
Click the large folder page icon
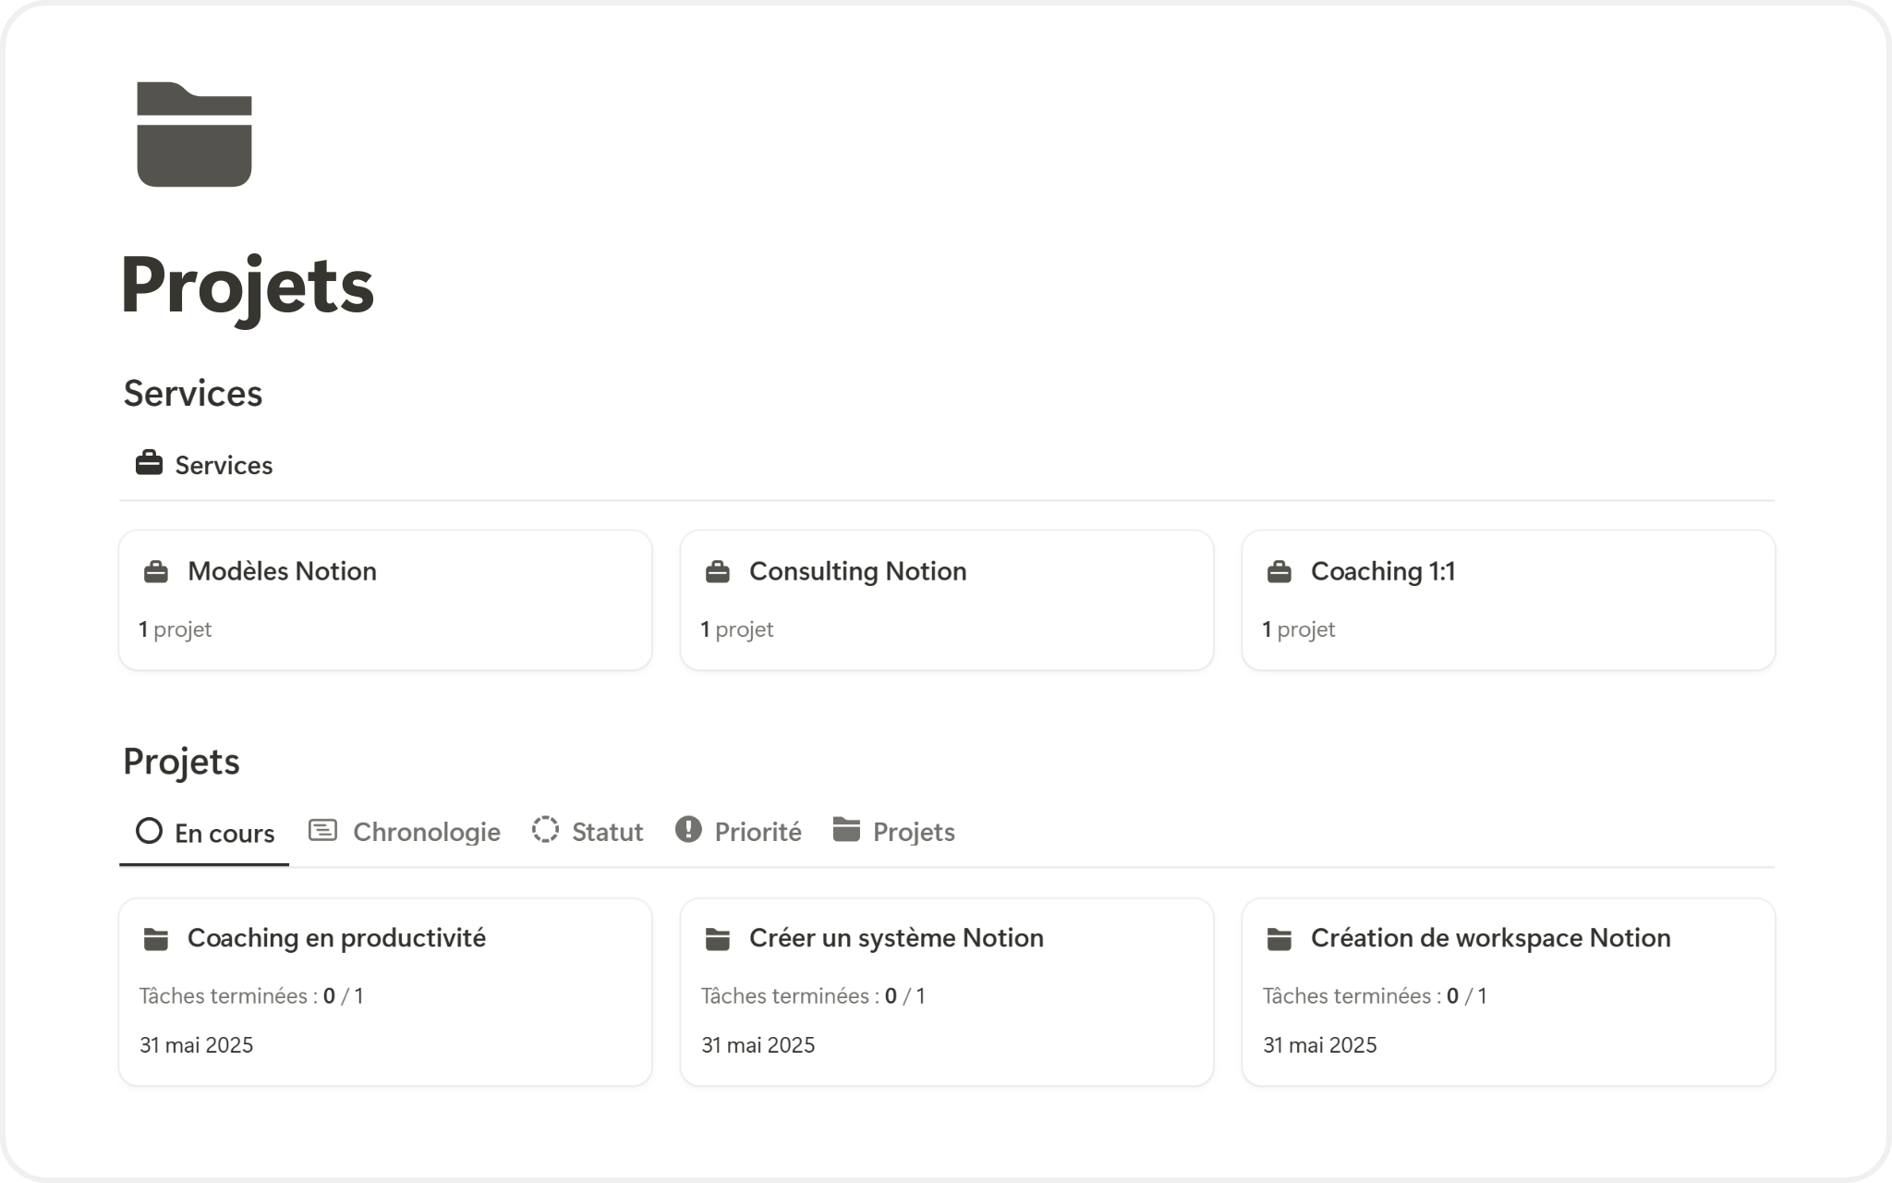click(x=194, y=135)
